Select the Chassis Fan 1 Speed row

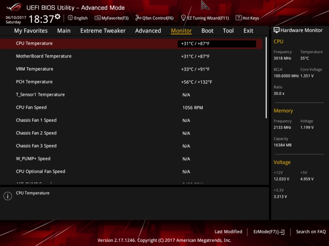point(131,120)
